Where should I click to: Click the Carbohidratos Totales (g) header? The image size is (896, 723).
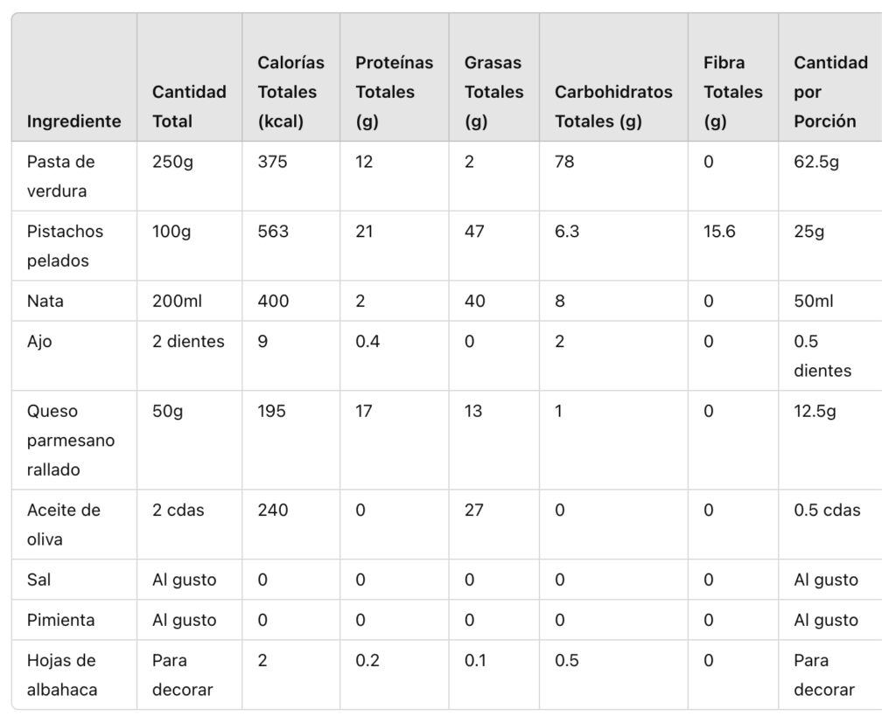click(613, 107)
